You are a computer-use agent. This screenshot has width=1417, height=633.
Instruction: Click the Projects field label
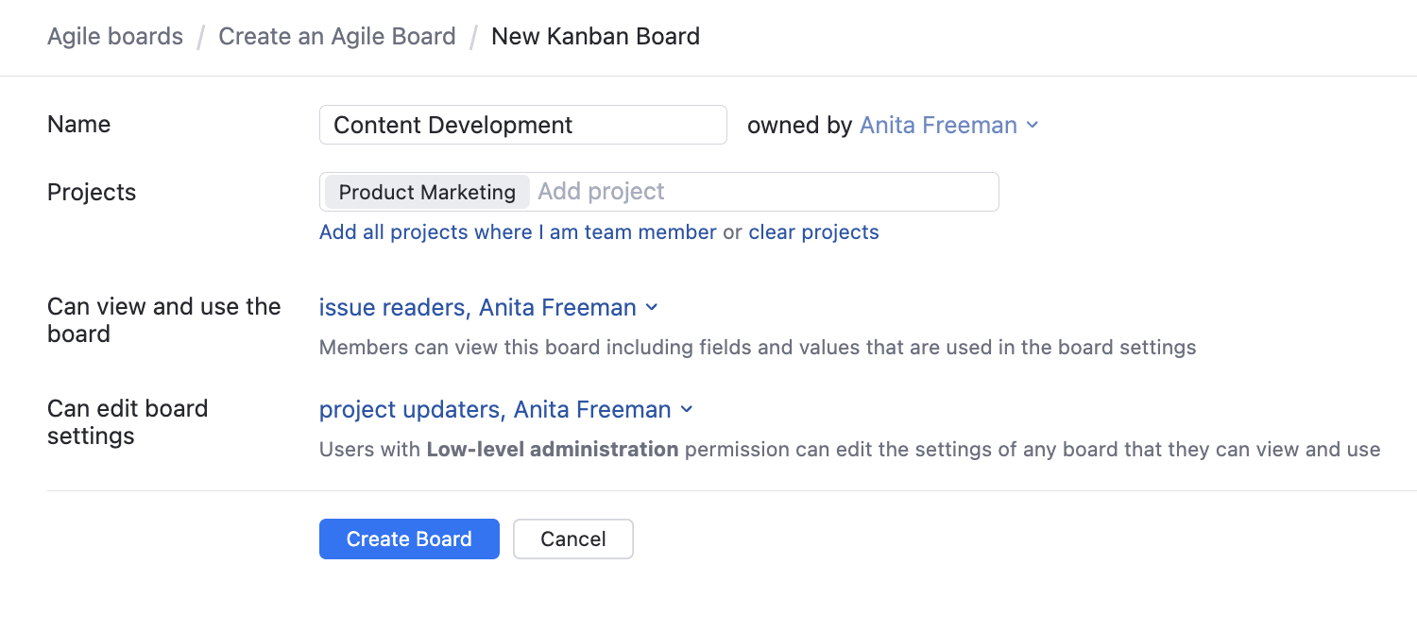92,193
